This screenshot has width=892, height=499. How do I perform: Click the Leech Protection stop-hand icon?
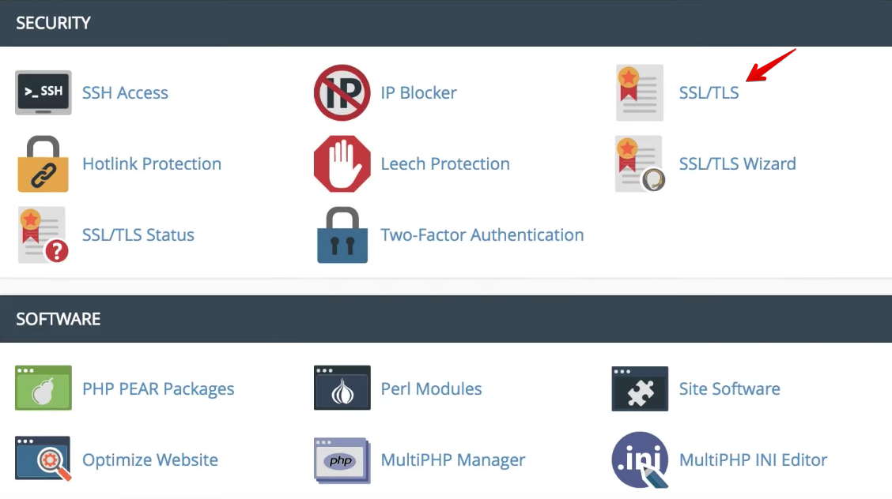tap(342, 164)
